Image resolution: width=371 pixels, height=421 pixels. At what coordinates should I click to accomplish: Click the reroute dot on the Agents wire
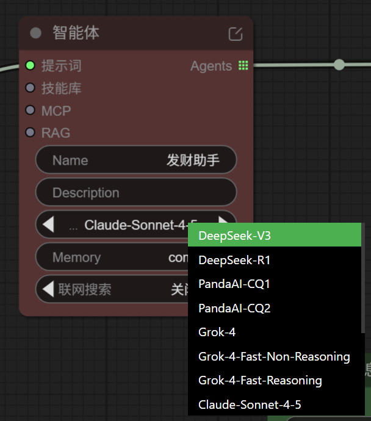click(339, 65)
